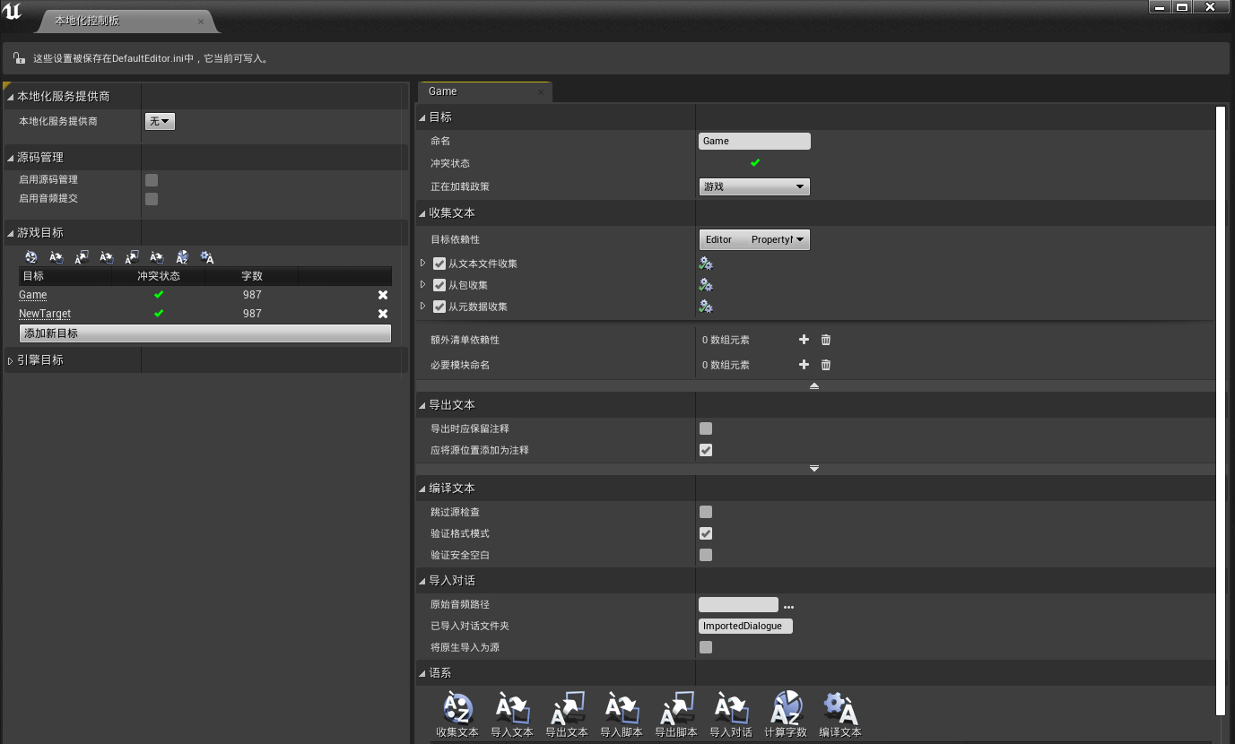Image resolution: width=1235 pixels, height=744 pixels.
Task: Open the 本地化服务提供商 dropdown
Action: click(160, 121)
